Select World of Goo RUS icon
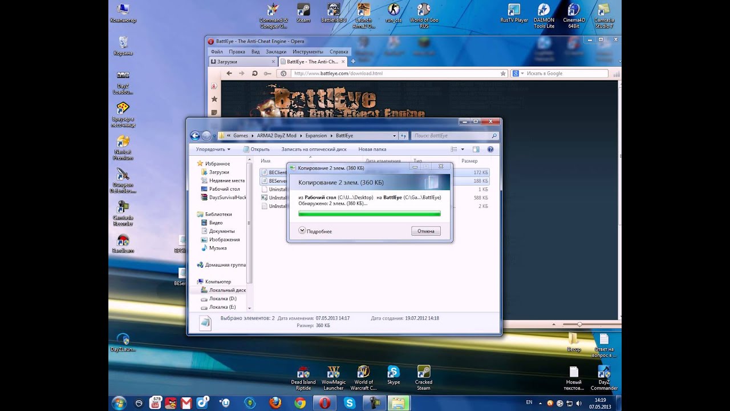This screenshot has height=411, width=730. tap(424, 15)
